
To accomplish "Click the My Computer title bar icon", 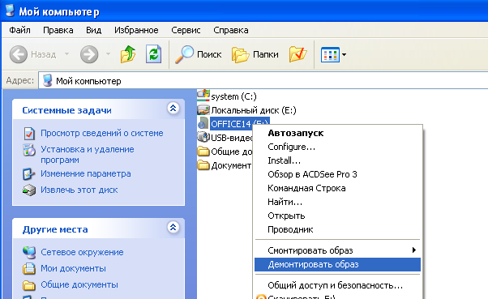I will [x=10, y=11].
